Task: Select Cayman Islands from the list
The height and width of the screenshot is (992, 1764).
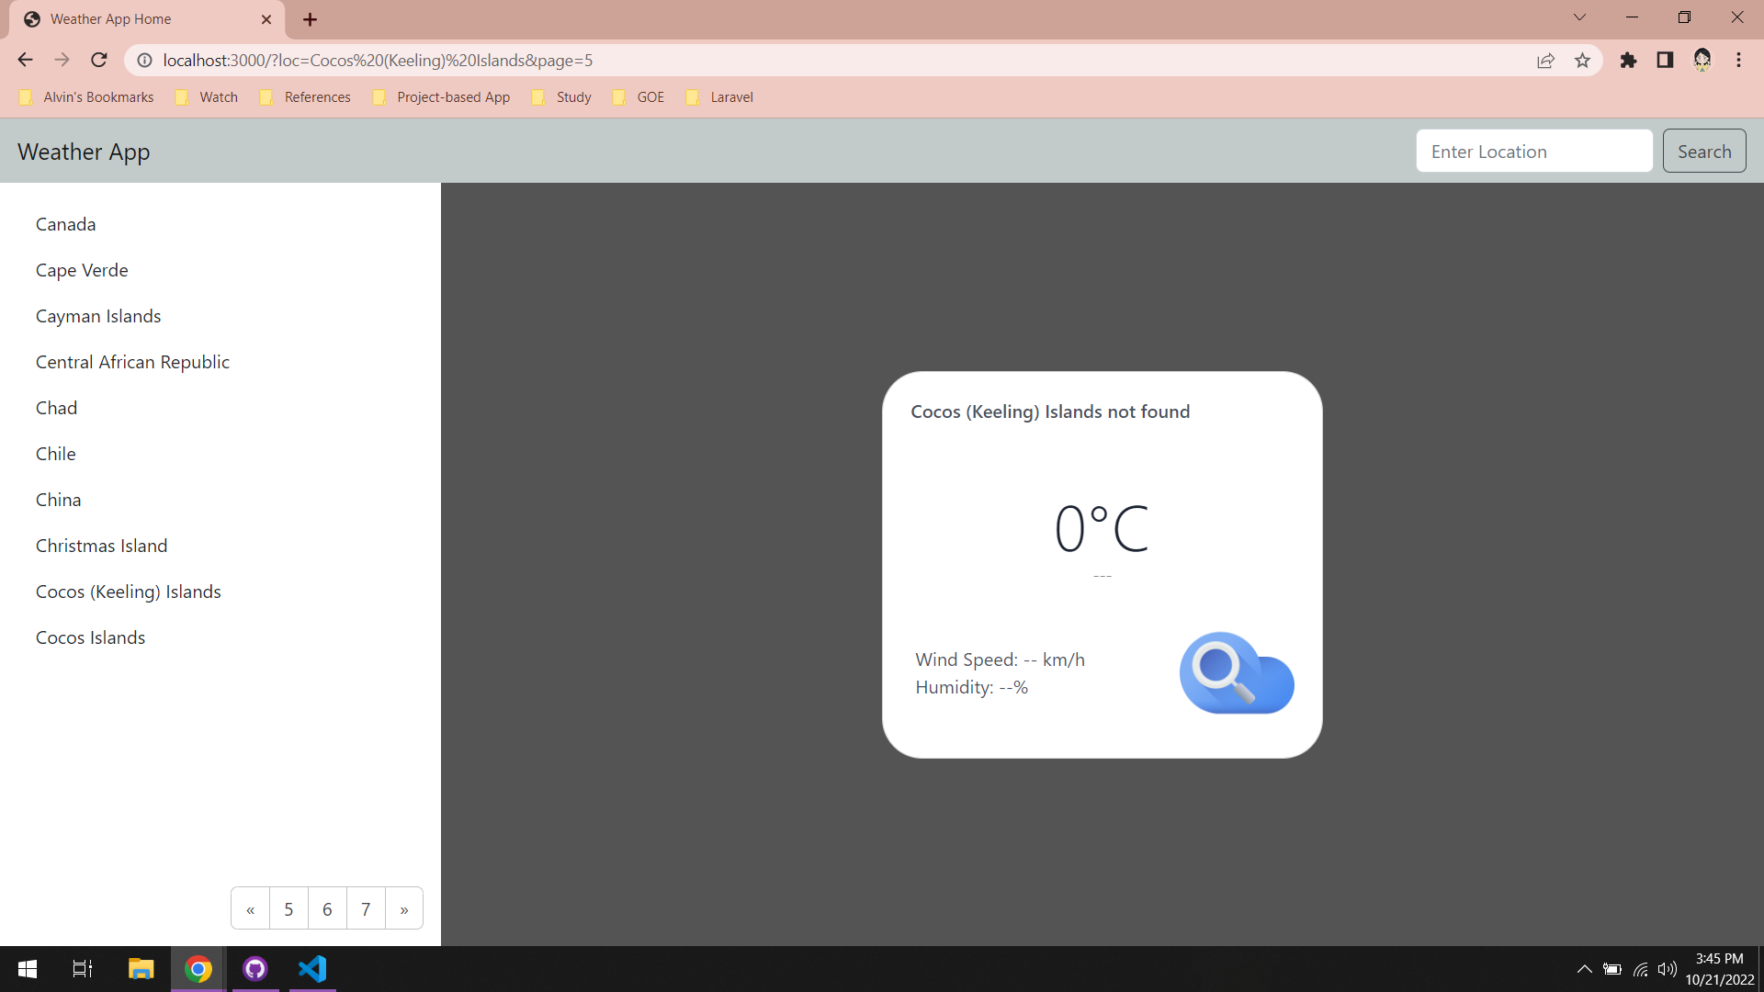Action: [x=98, y=316]
